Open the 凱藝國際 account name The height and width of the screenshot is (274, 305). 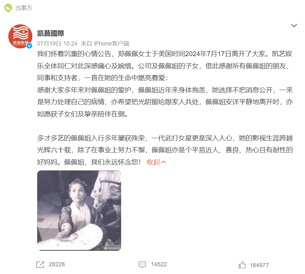[51, 33]
